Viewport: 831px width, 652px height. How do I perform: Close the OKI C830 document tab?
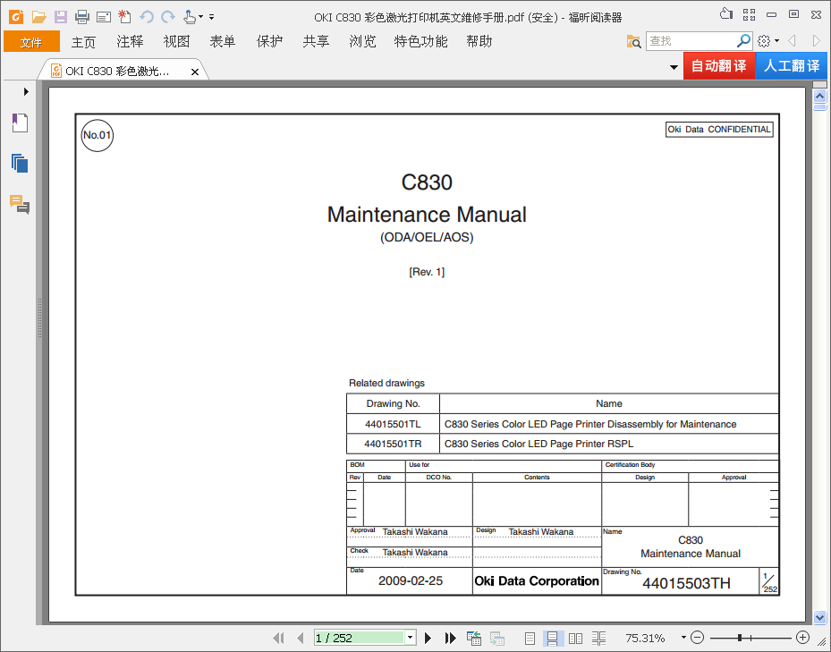click(x=195, y=72)
